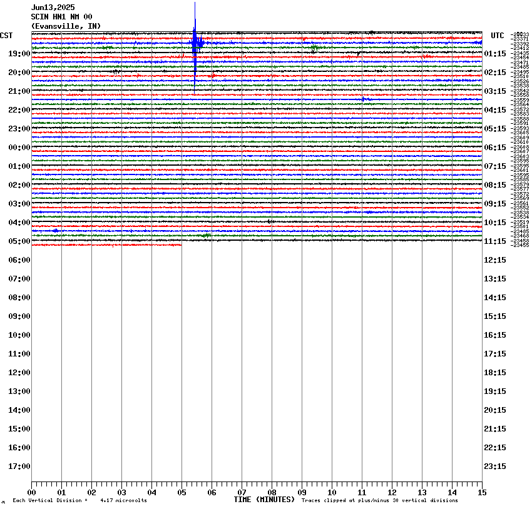
Task: Click minute 12 on the time axis
Action: click(x=392, y=493)
